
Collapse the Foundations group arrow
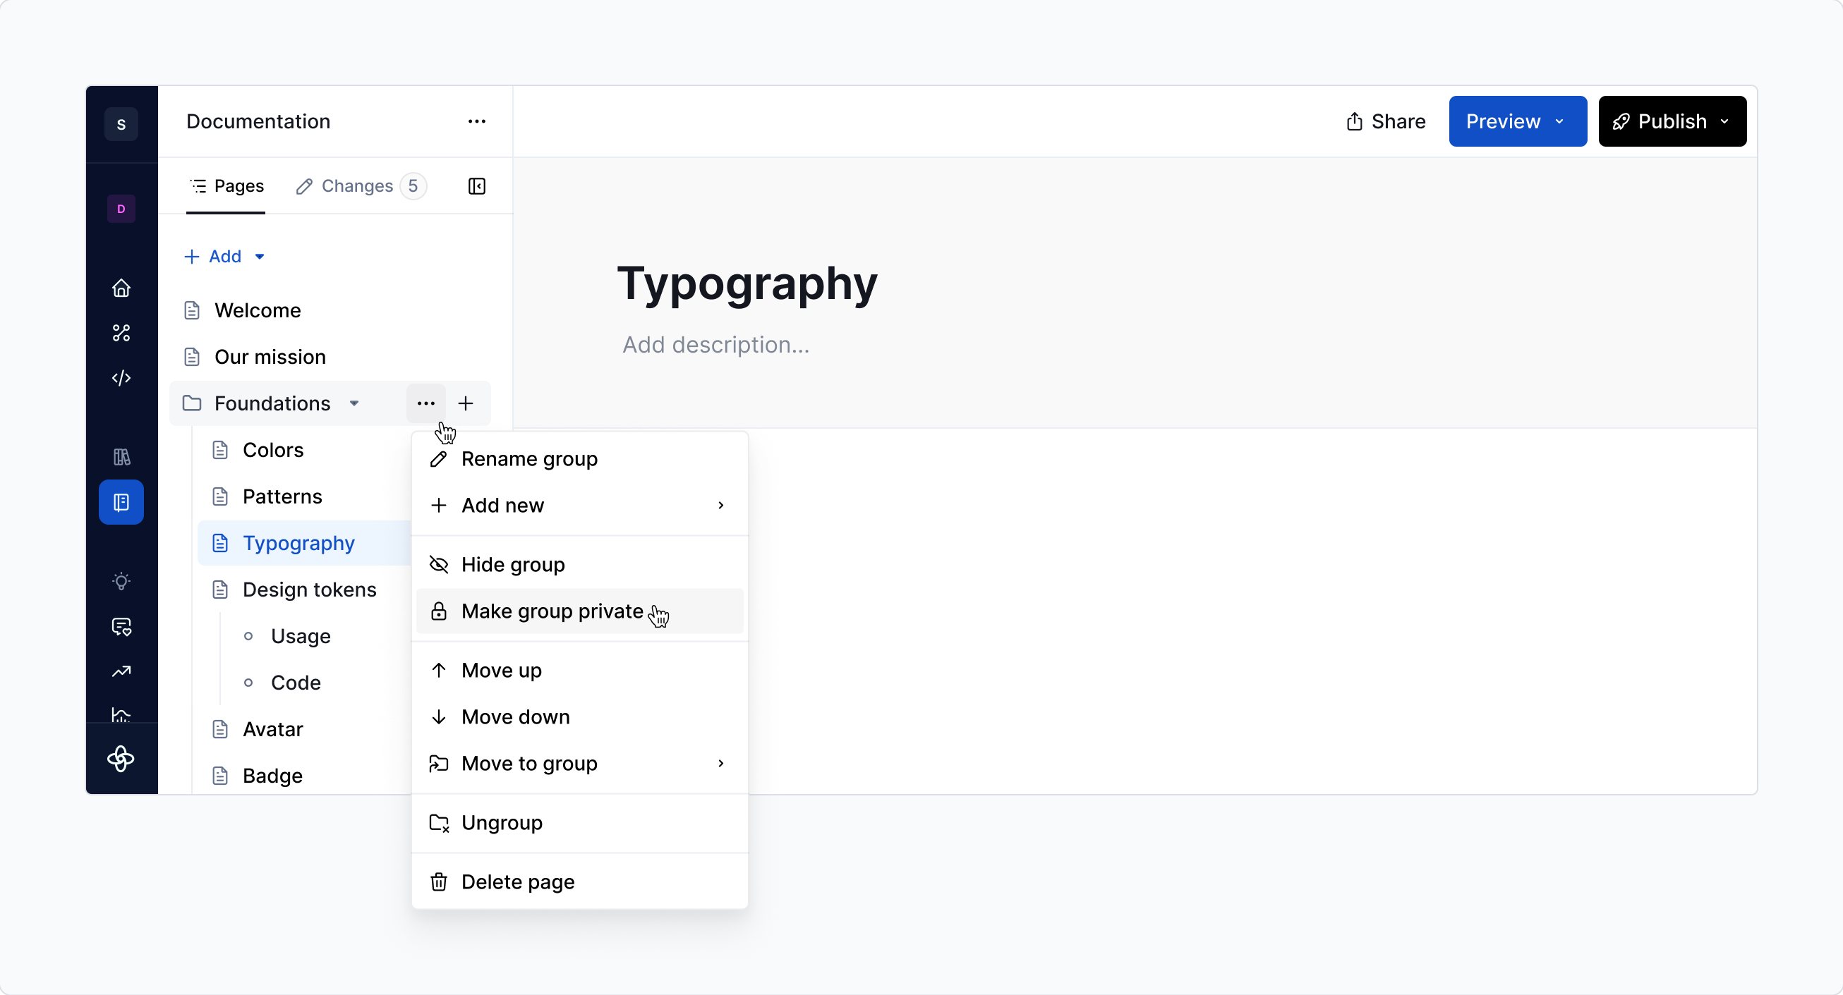tap(354, 403)
